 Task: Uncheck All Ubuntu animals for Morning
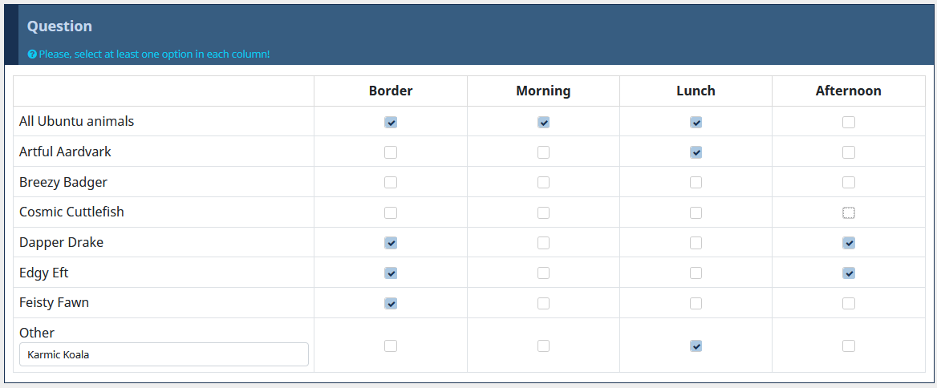tap(543, 123)
